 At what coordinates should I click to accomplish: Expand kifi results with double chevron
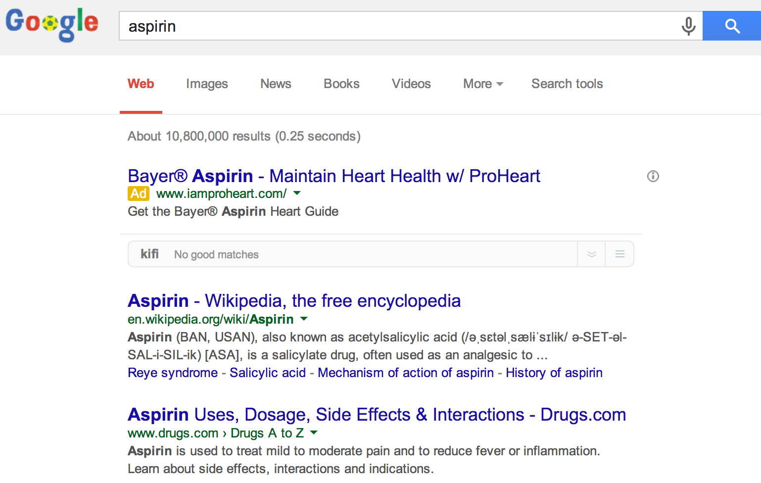(591, 254)
